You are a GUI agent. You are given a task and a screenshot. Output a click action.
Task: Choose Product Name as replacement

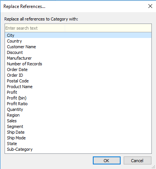pyautogui.click(x=78, y=87)
